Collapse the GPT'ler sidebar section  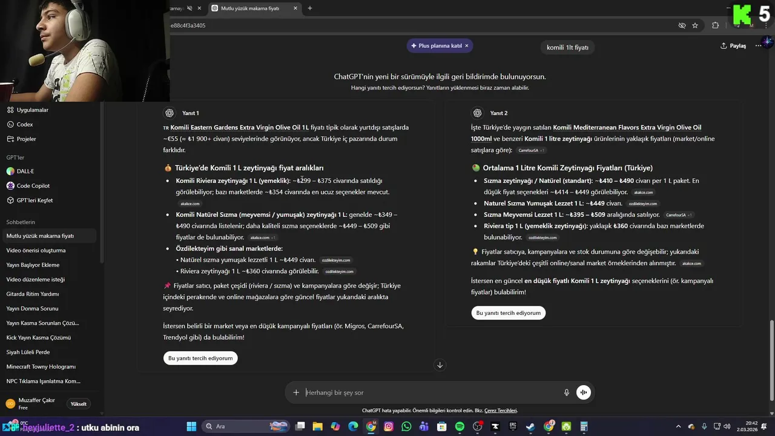pos(15,157)
